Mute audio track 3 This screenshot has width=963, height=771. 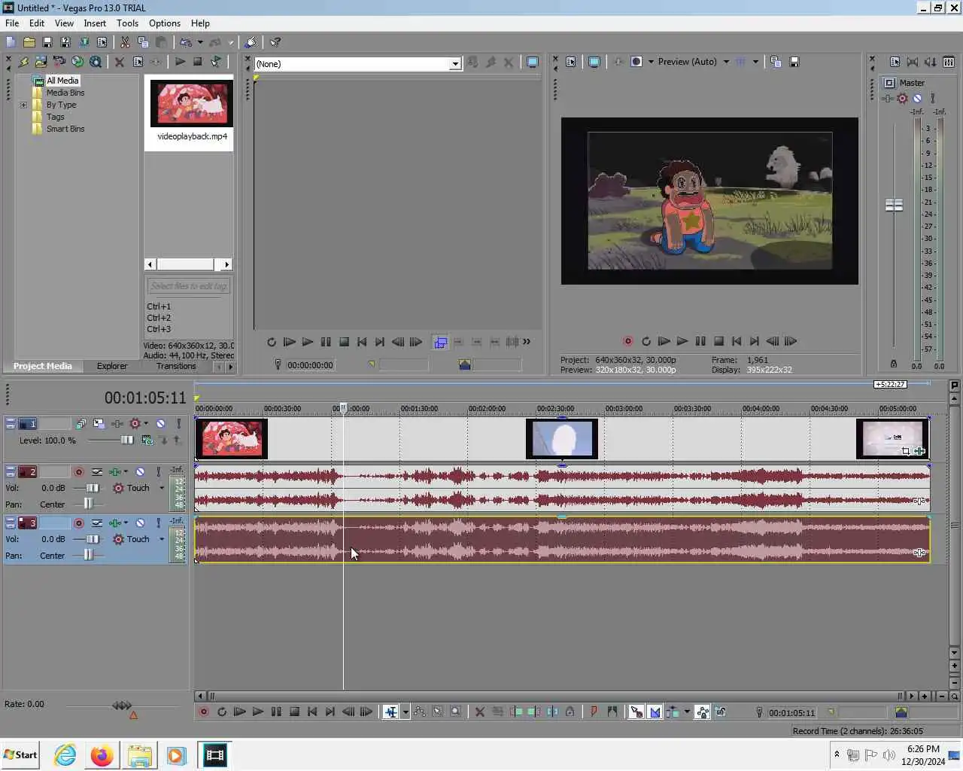click(140, 523)
